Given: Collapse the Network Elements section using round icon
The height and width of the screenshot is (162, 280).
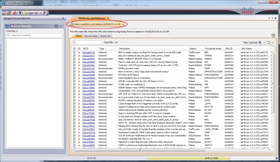Looking at the screenshot, I should coord(61,26).
